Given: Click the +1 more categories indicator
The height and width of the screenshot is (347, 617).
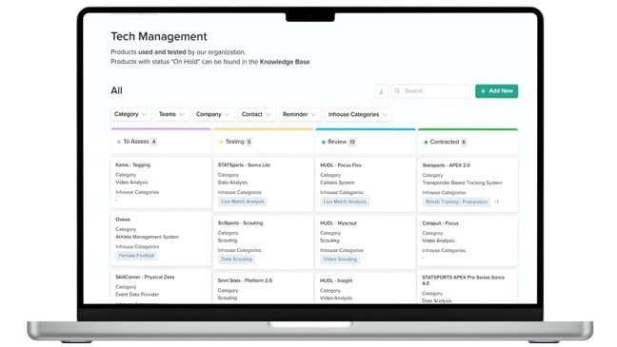Looking at the screenshot, I should point(496,202).
